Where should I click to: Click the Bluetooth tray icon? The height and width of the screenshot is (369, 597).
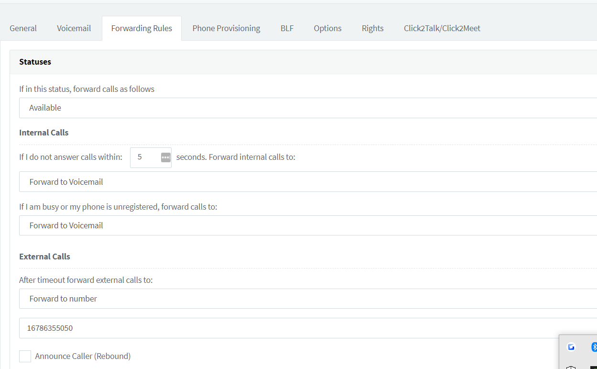594,347
